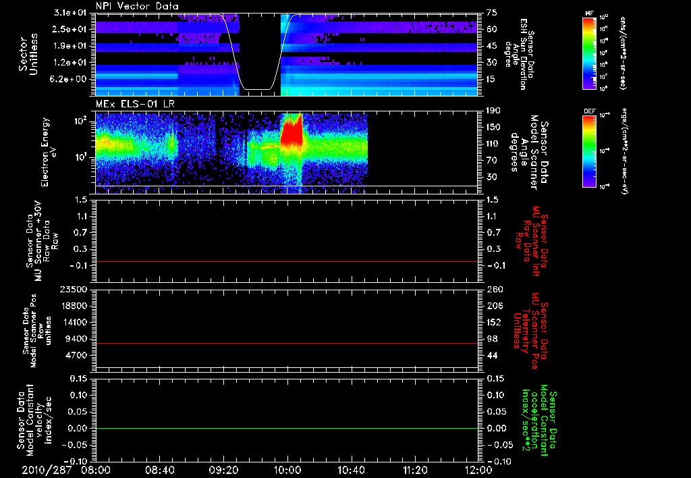Click the "ergs/(cm**2-sr-sec-eV)" units label
Viewport: 691px width, 478px height.
tap(624, 151)
